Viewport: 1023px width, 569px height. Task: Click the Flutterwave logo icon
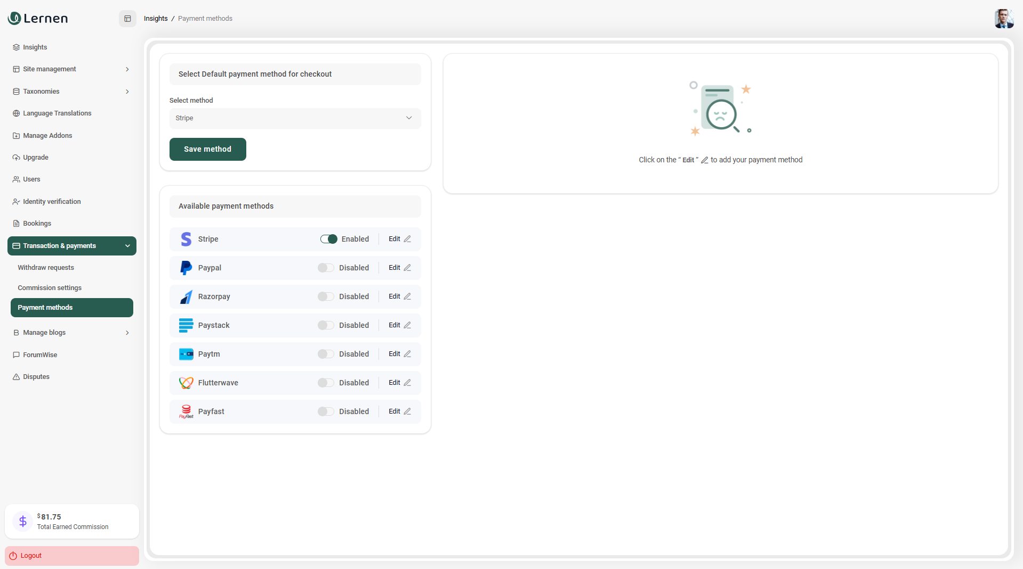[x=186, y=383]
